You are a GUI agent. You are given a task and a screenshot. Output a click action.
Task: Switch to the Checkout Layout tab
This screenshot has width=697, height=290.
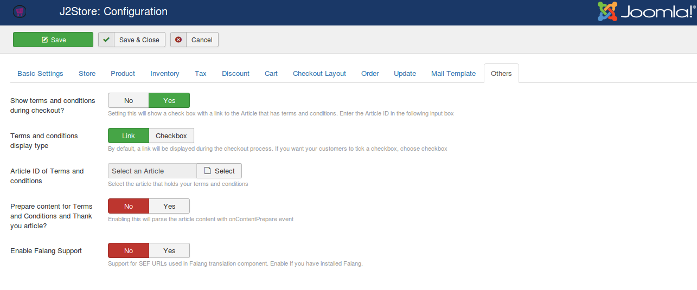click(319, 74)
